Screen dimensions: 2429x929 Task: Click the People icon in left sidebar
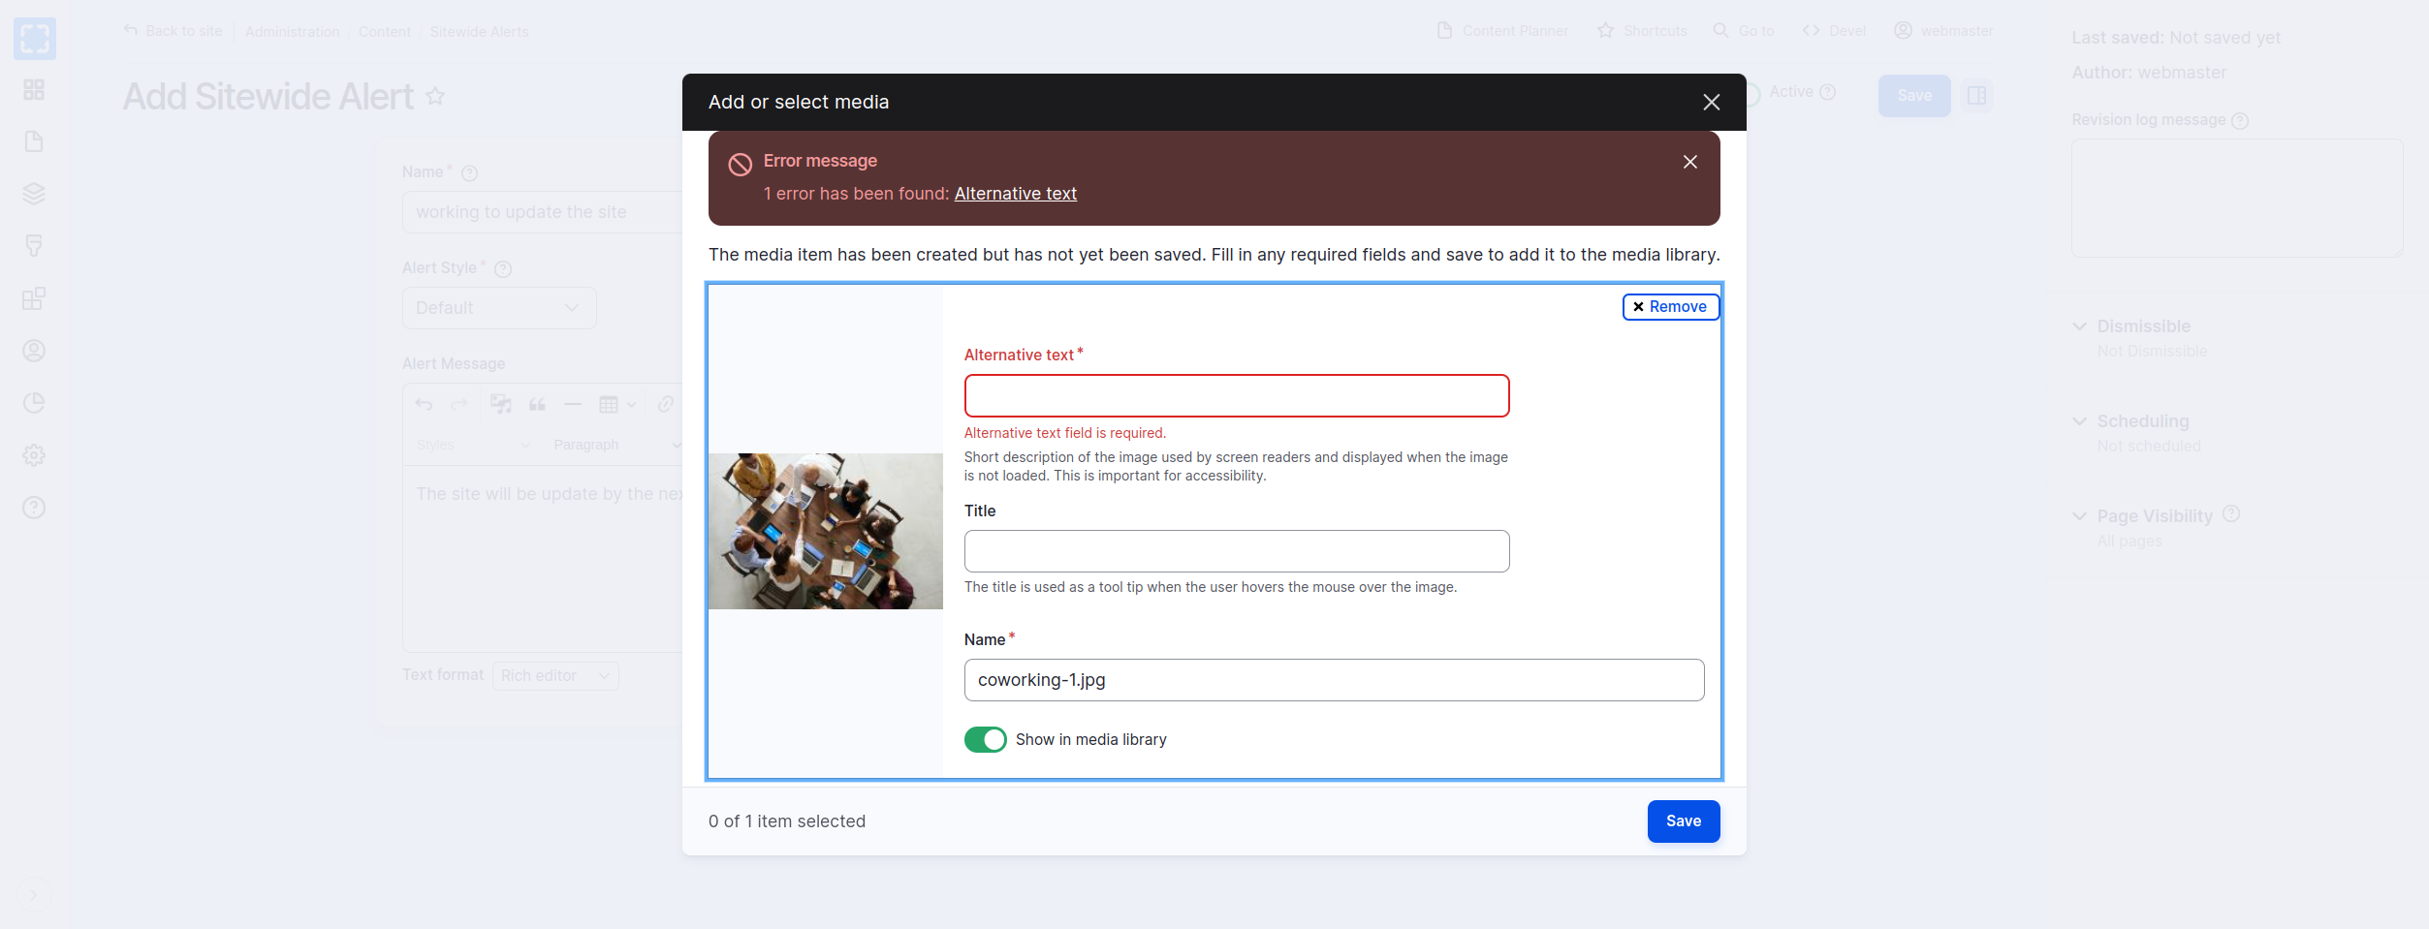point(34,351)
